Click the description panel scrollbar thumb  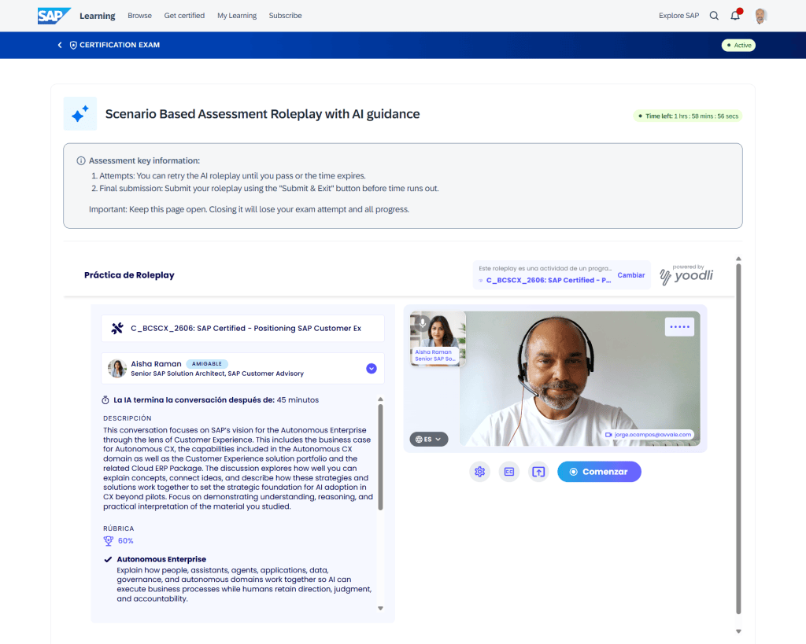pyautogui.click(x=380, y=457)
